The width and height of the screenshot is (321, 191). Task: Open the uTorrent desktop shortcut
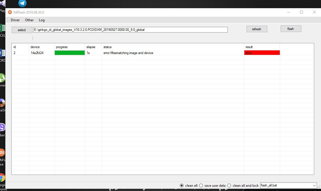point(3,78)
